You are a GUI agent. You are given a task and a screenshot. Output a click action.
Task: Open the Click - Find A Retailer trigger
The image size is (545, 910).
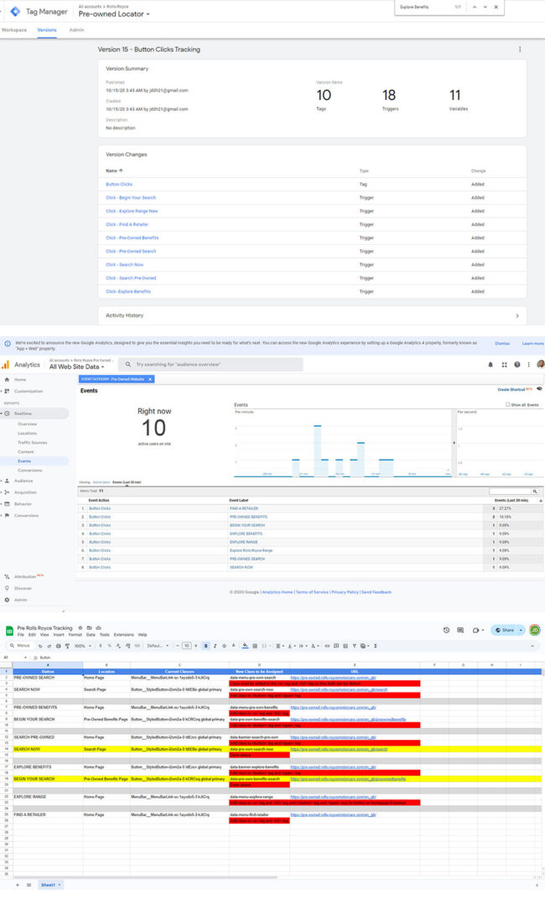[x=128, y=224]
